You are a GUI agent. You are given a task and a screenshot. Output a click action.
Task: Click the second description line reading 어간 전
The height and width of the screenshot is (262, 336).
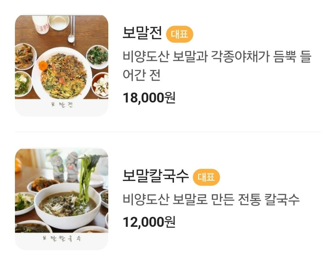[141, 75]
